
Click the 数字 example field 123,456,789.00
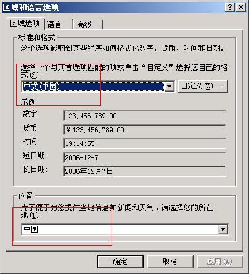pos(145,116)
